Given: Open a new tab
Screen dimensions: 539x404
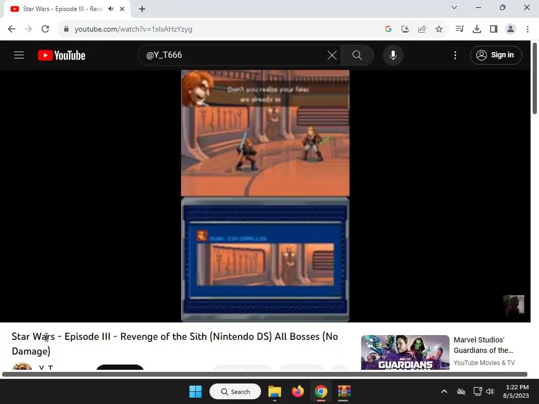Looking at the screenshot, I should pyautogui.click(x=142, y=9).
